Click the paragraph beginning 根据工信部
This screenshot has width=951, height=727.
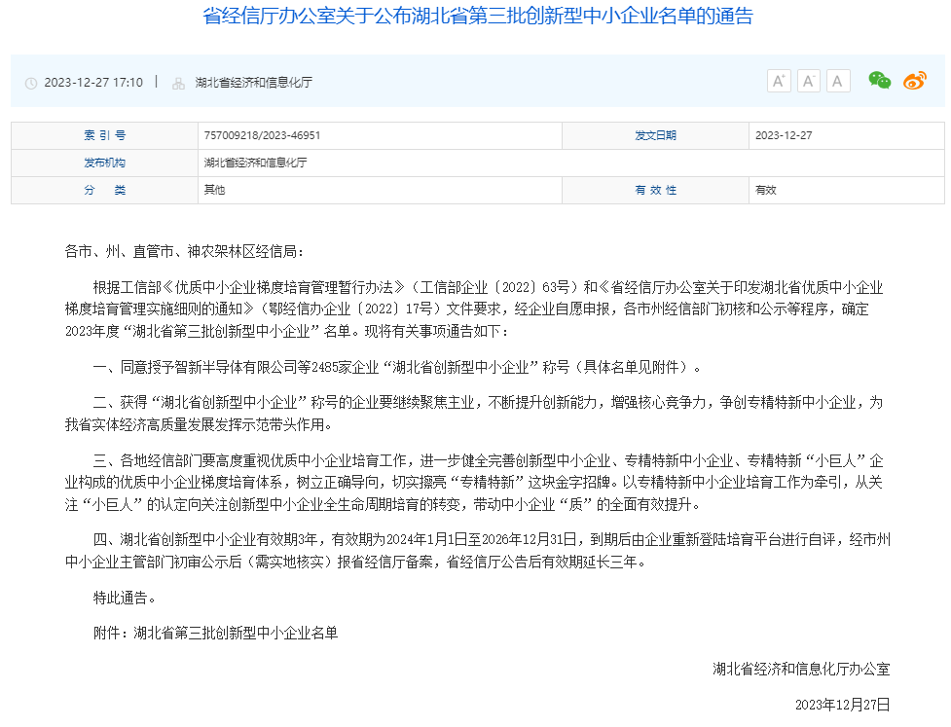tap(474, 309)
